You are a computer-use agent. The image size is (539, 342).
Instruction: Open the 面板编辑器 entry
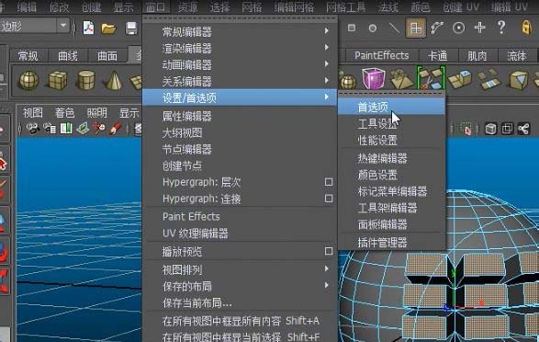point(391,224)
